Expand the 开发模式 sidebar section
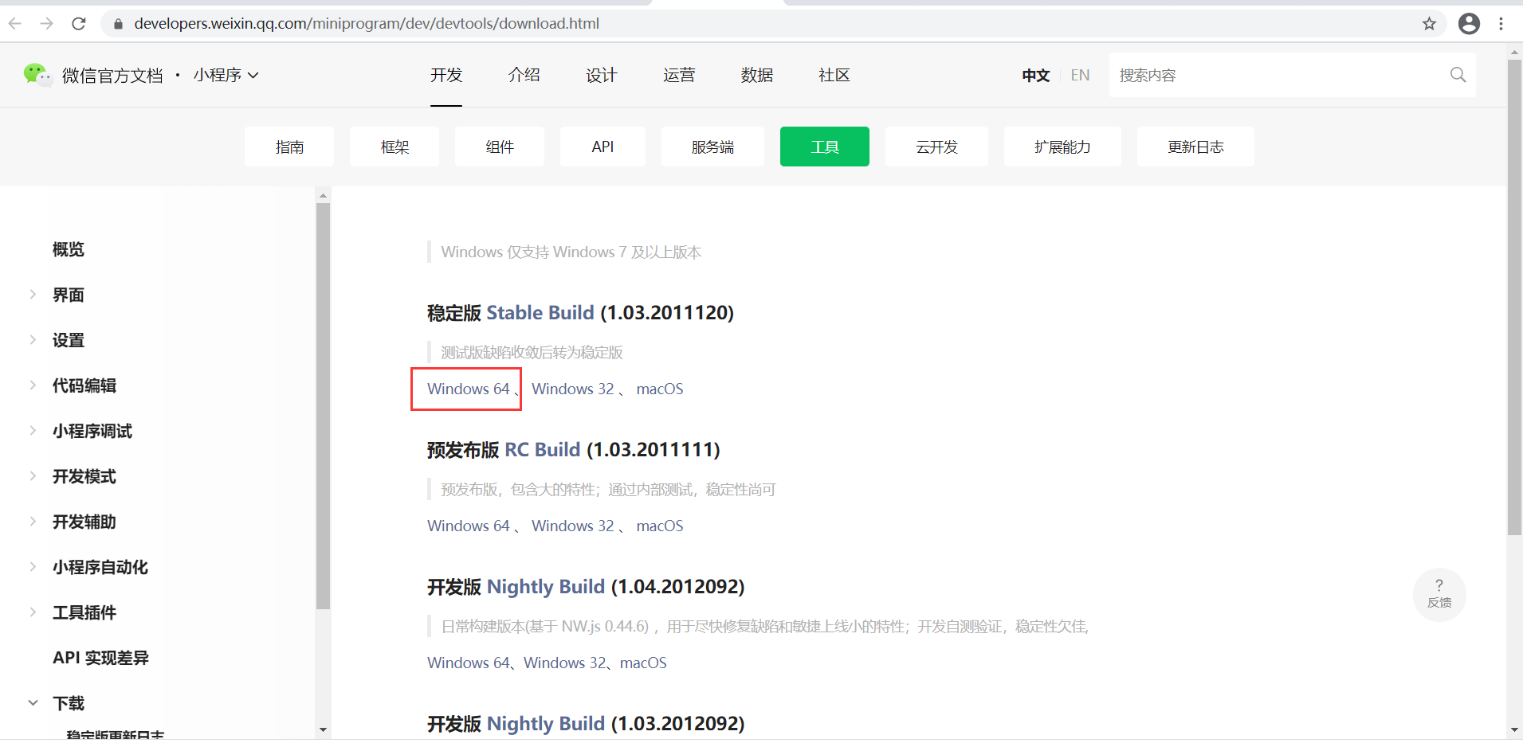1523x743 pixels. 33,476
